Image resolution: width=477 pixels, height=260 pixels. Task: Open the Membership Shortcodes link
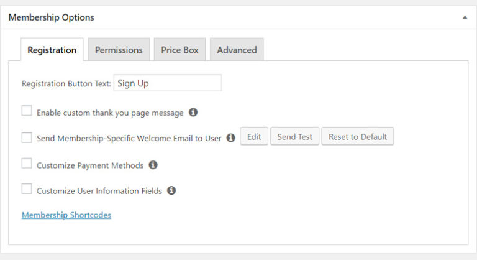(x=66, y=215)
